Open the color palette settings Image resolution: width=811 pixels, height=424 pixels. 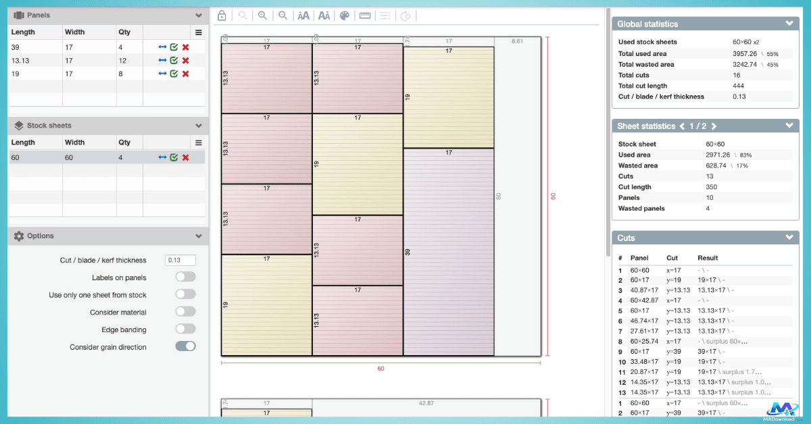point(345,16)
